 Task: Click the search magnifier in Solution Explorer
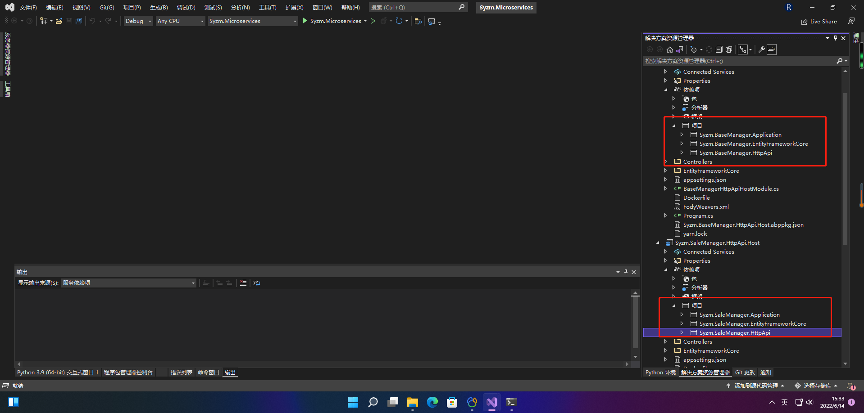(839, 61)
